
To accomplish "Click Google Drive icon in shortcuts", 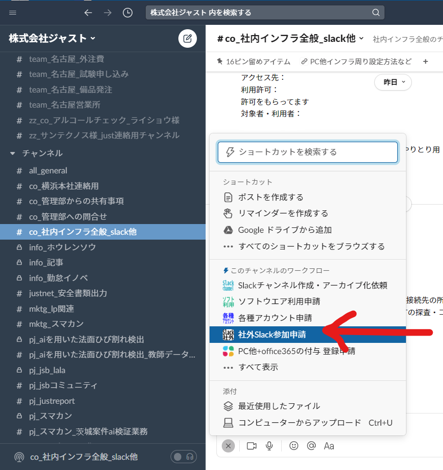I will [x=228, y=230].
